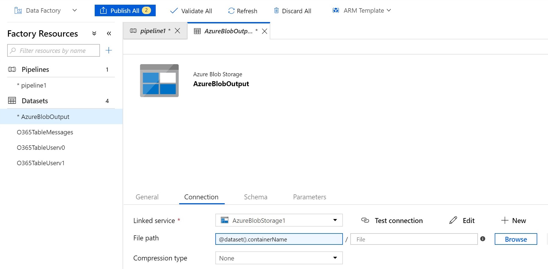
Task: Add a new resource with plus icon
Action: pyautogui.click(x=109, y=50)
